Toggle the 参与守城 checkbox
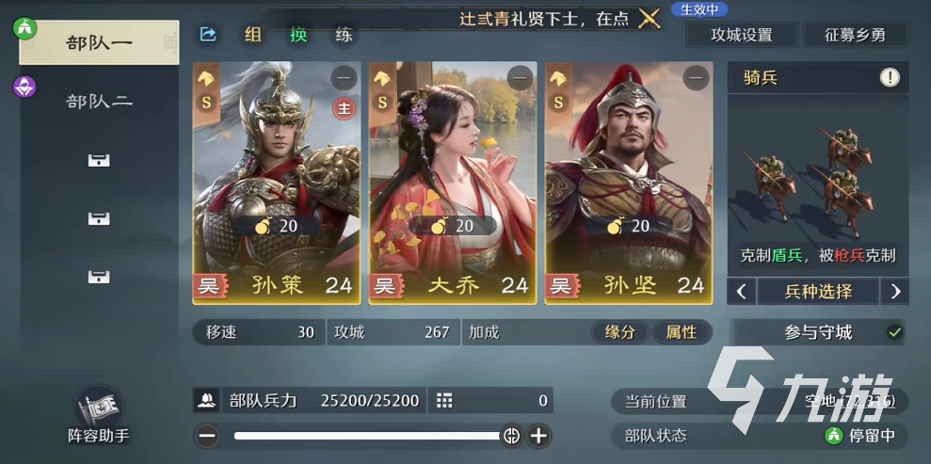Viewport: 931px width, 464px height. 894,332
